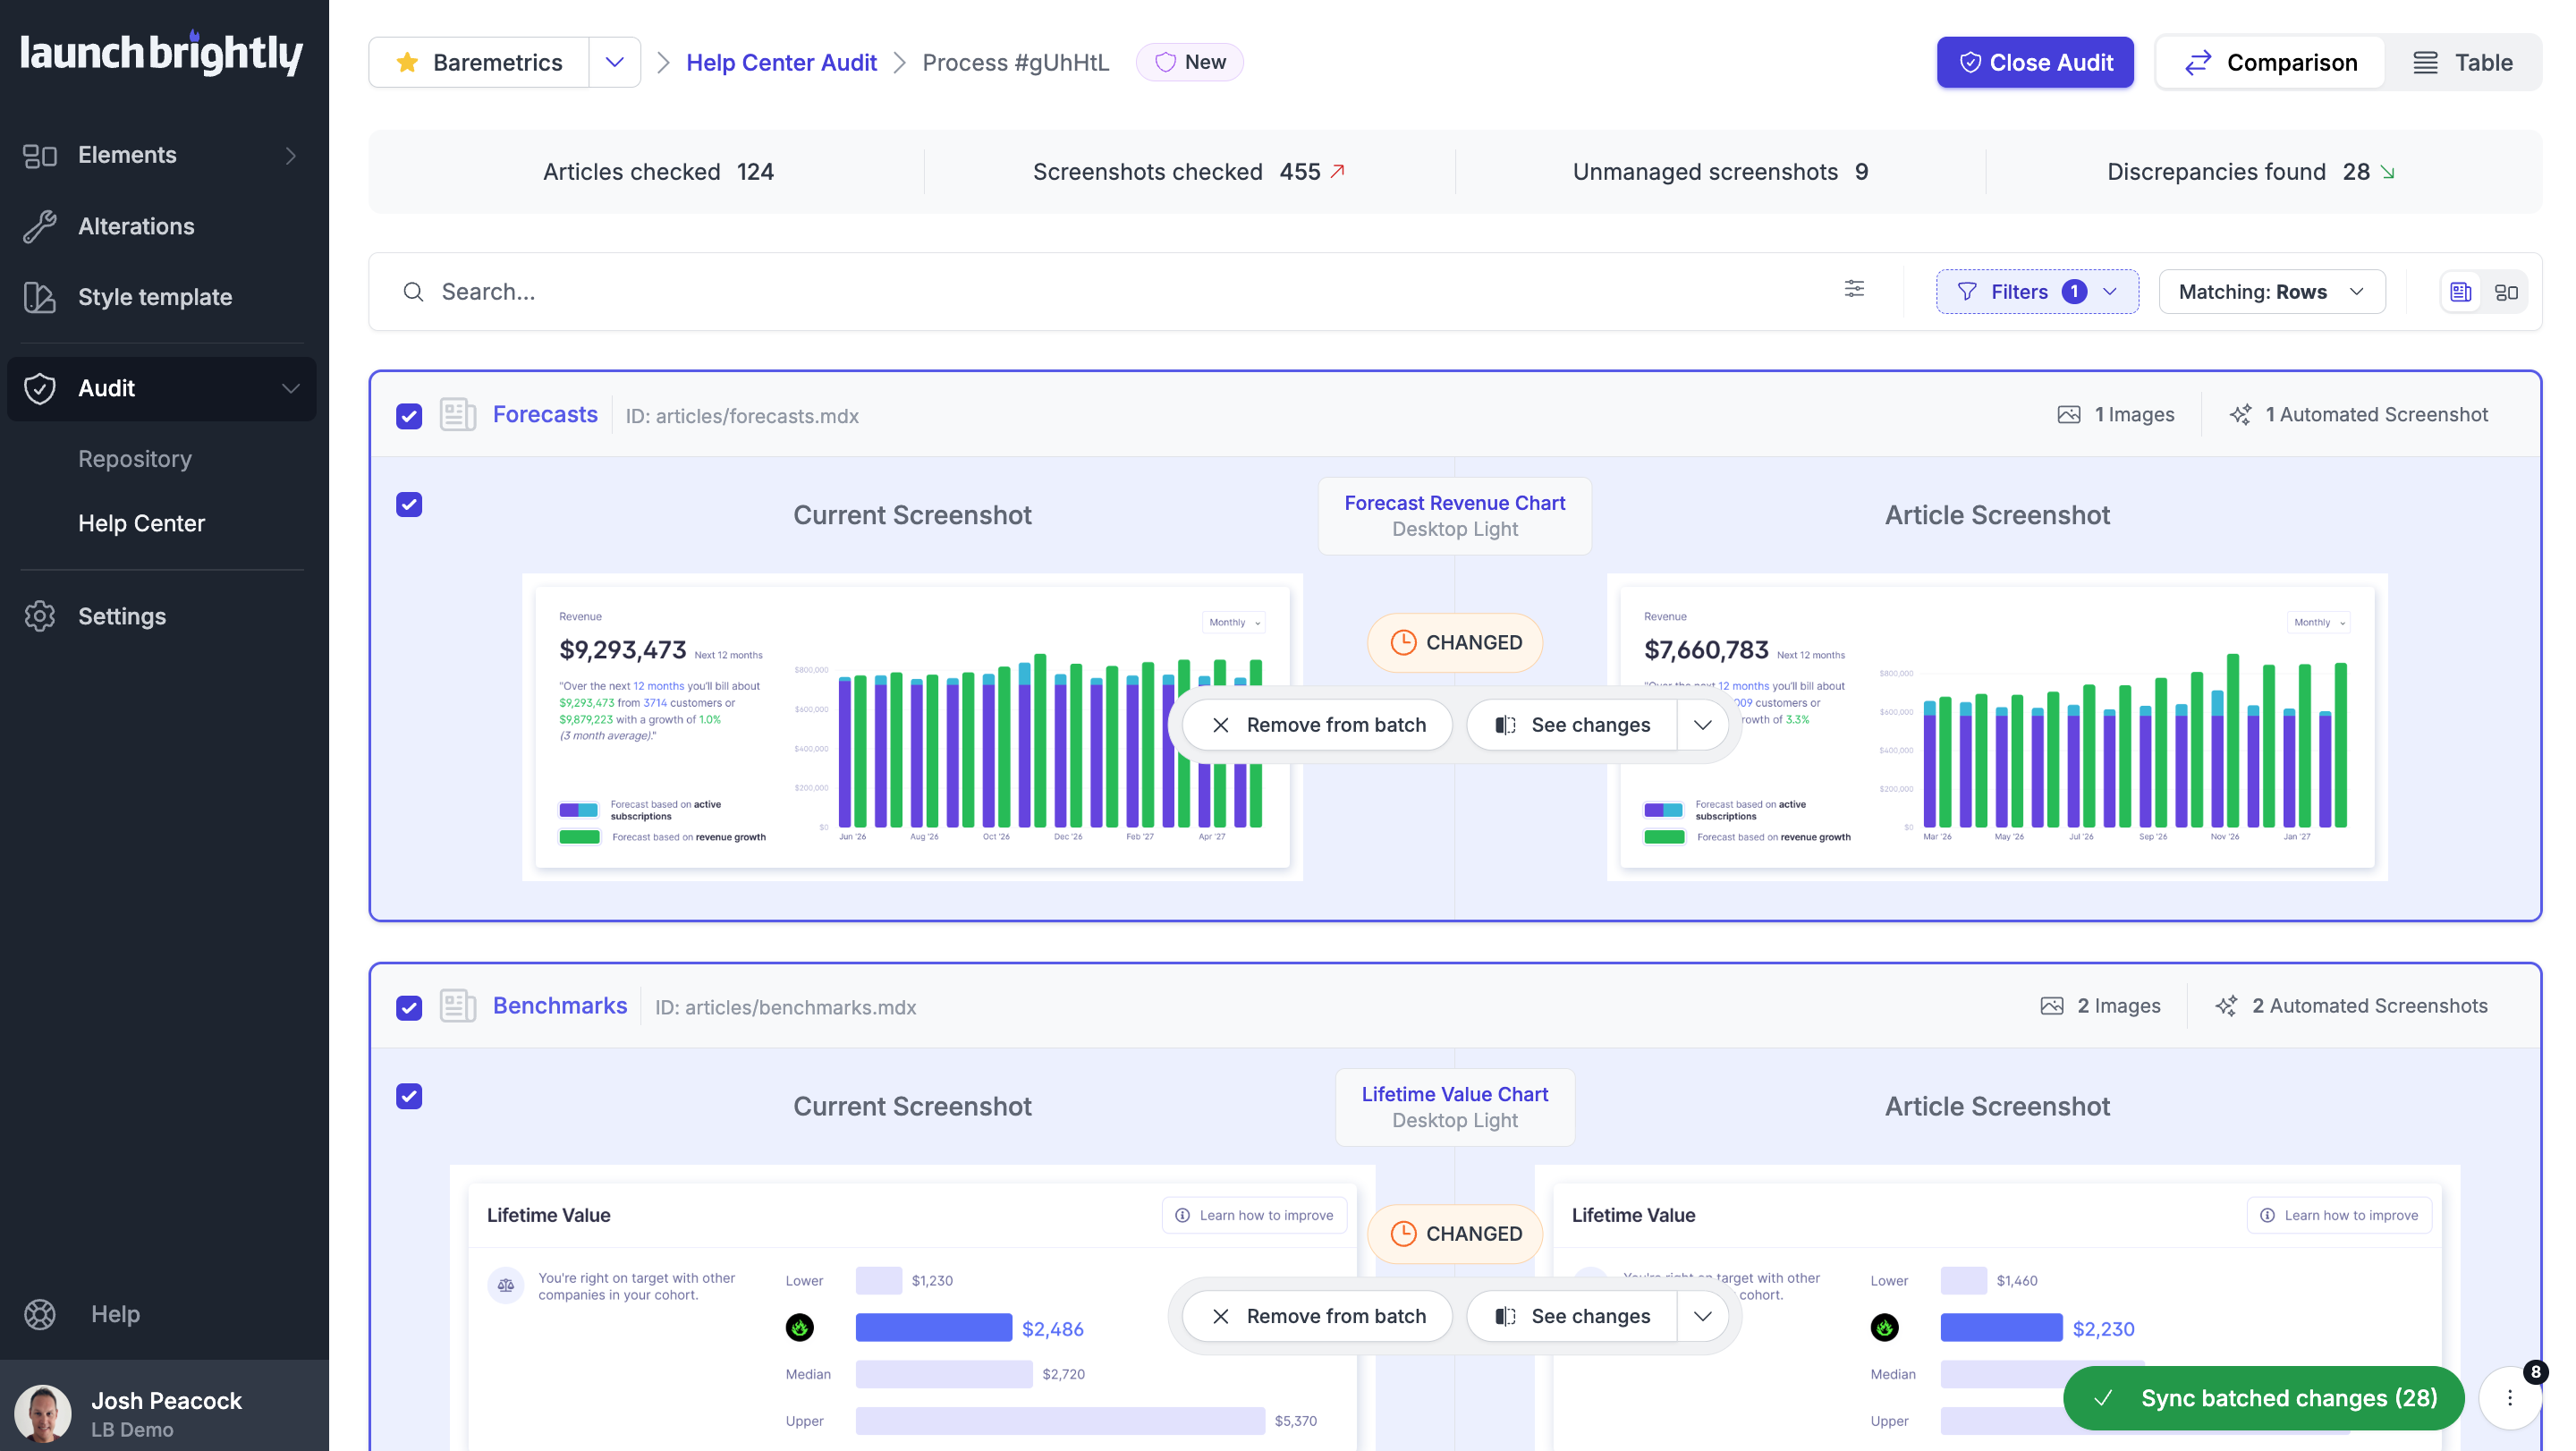Click the 1 Automated Screenshot sparkle icon
Viewport: 2576px width, 1451px height.
(x=2240, y=414)
